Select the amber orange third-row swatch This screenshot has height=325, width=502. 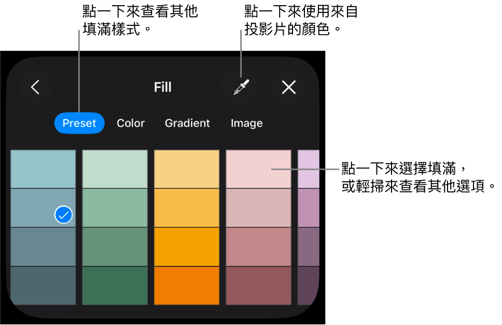pyautogui.click(x=187, y=247)
